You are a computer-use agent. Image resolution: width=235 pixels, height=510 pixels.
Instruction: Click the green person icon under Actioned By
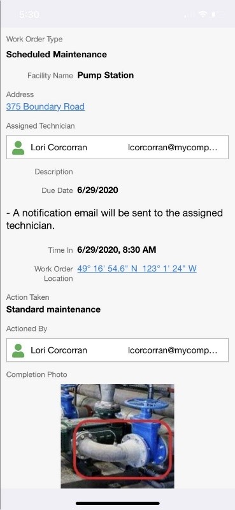[x=18, y=351]
